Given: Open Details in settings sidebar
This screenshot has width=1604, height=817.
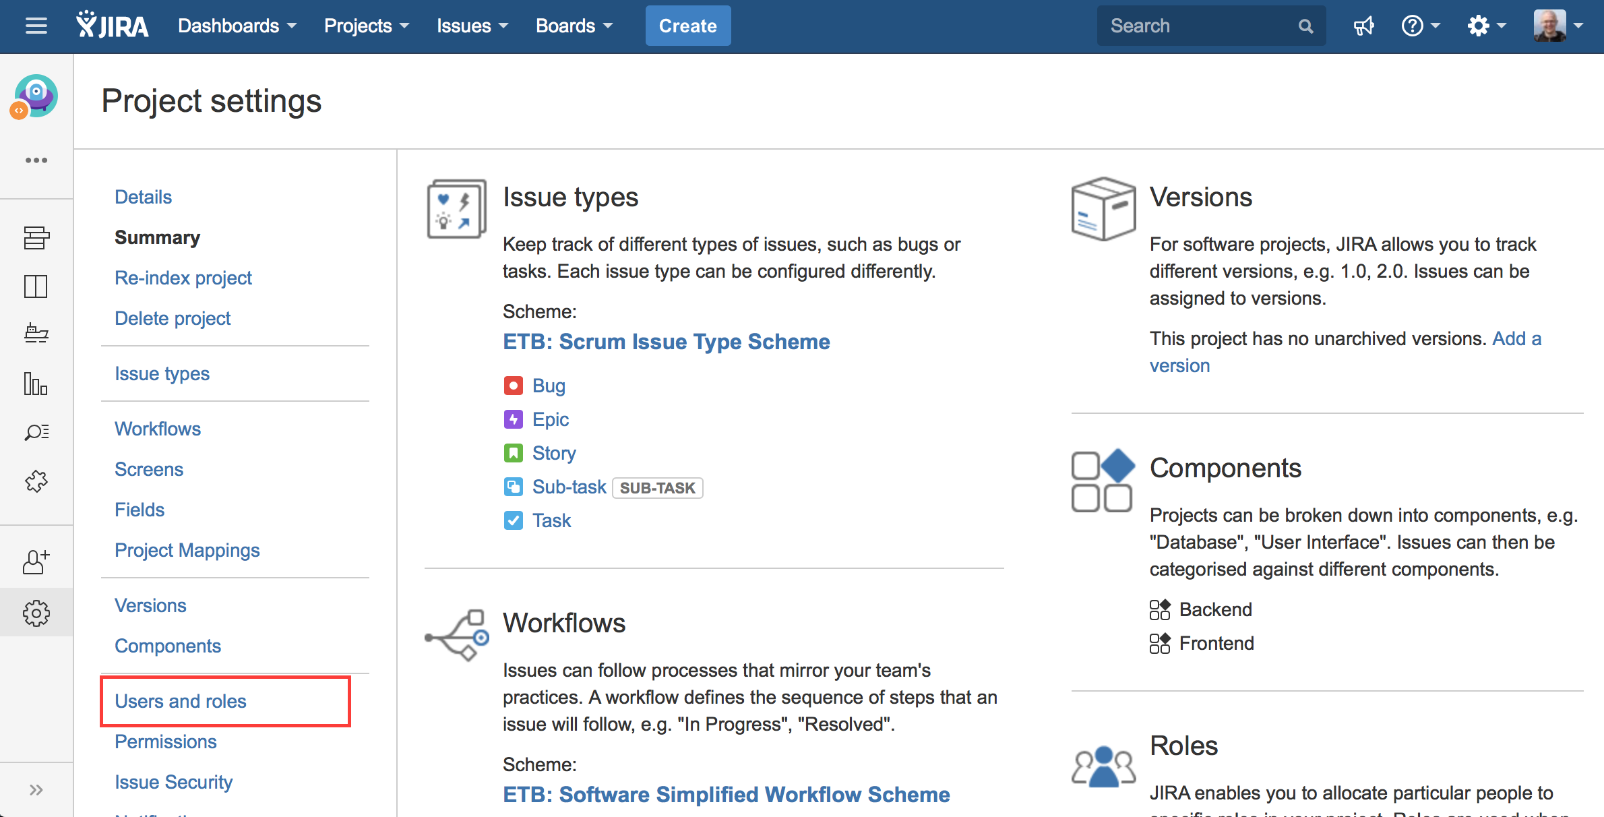Looking at the screenshot, I should coord(143,197).
